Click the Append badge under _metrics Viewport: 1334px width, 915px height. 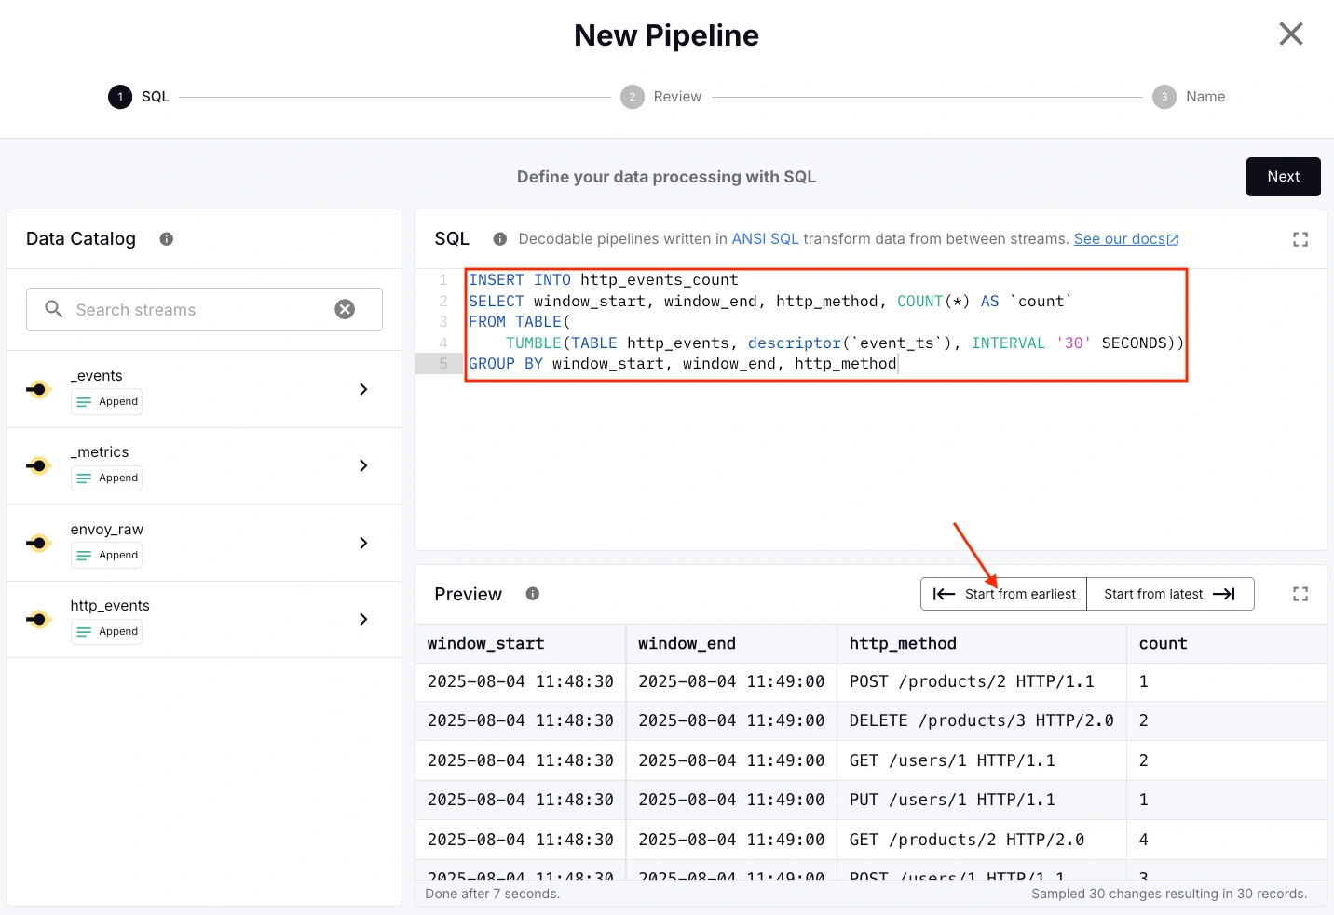[x=106, y=478]
